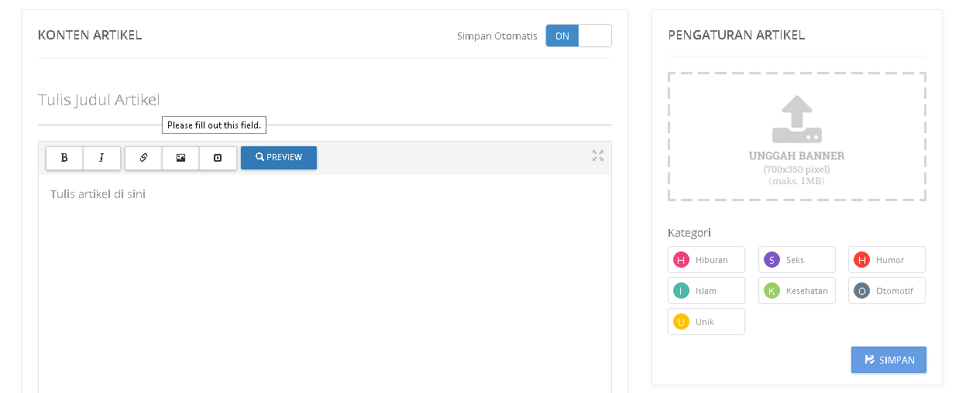The image size is (959, 393).
Task: Click the (maks. 1MB) file limit note
Action: pyautogui.click(x=796, y=181)
